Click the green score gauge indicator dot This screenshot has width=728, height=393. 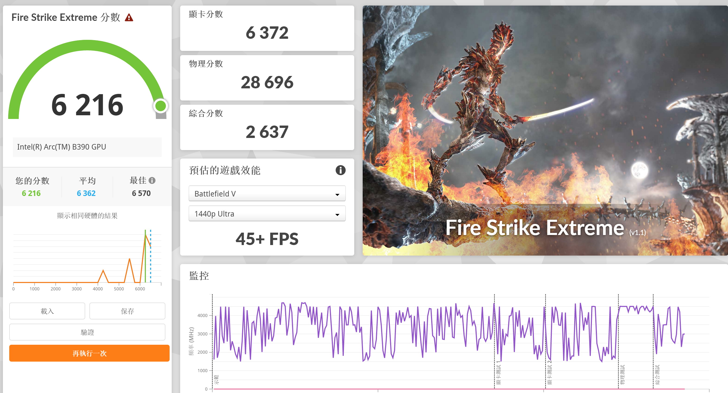[x=161, y=106]
